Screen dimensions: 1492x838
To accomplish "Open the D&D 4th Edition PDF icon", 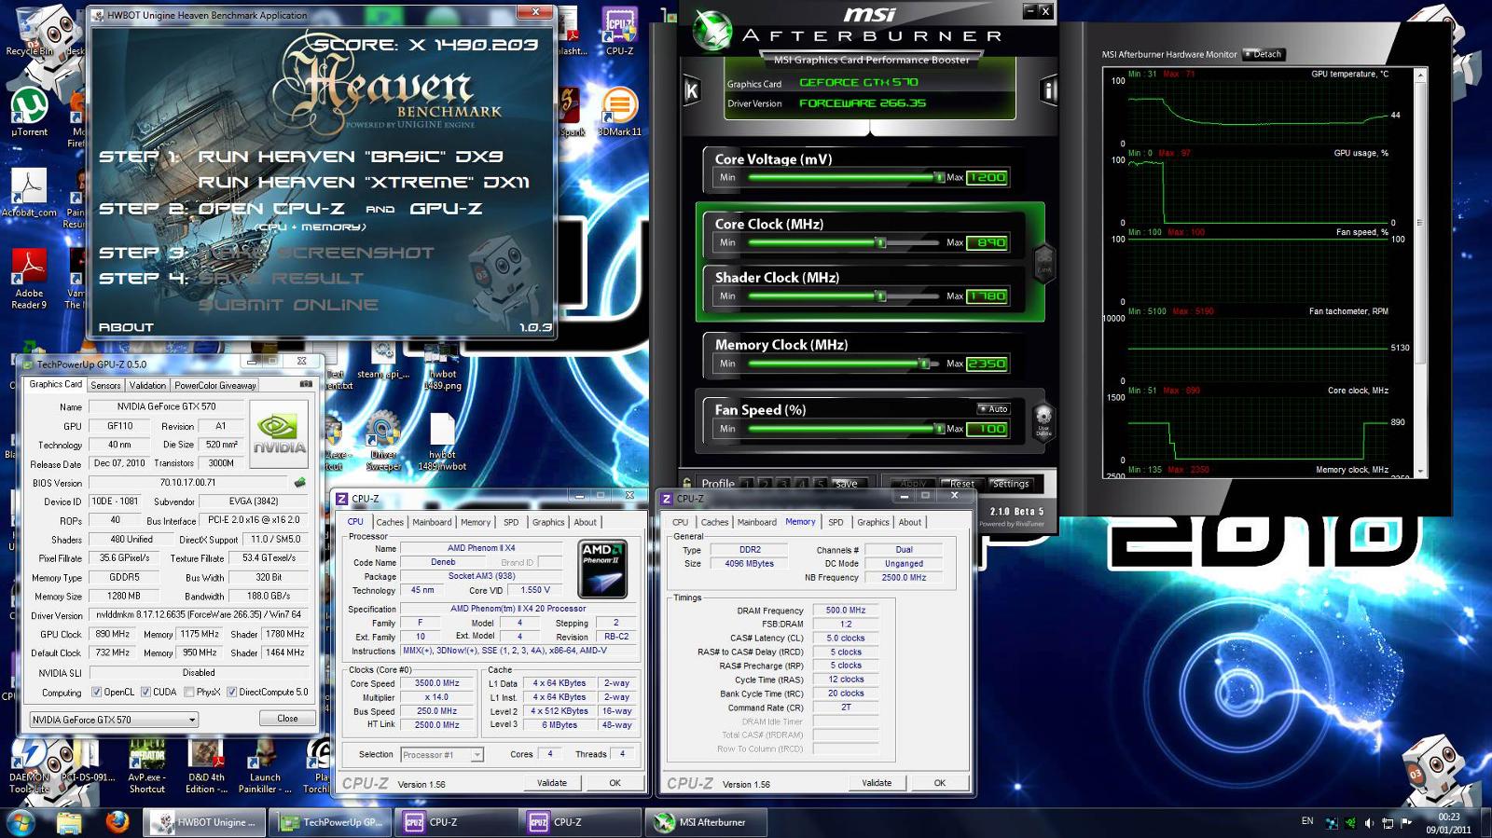I will [x=206, y=766].
